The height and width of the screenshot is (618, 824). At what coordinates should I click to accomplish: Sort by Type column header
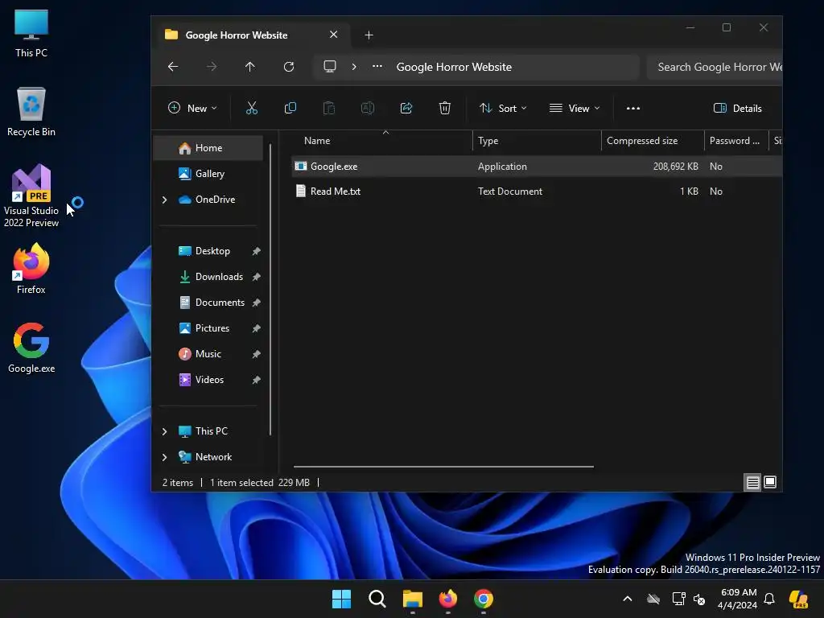[x=537, y=141]
